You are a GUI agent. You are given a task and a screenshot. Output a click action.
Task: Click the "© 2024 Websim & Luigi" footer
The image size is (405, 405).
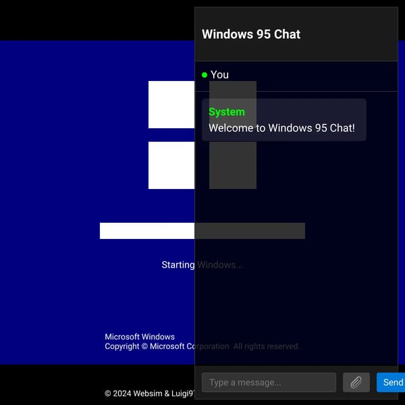pos(149,394)
